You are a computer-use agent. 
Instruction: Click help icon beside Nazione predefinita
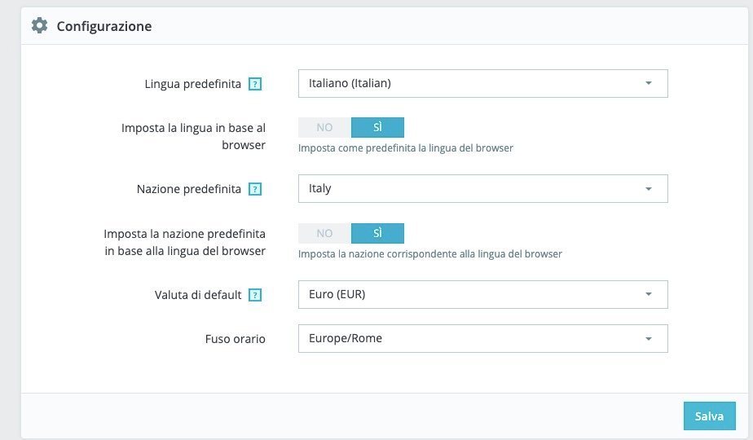(255, 189)
